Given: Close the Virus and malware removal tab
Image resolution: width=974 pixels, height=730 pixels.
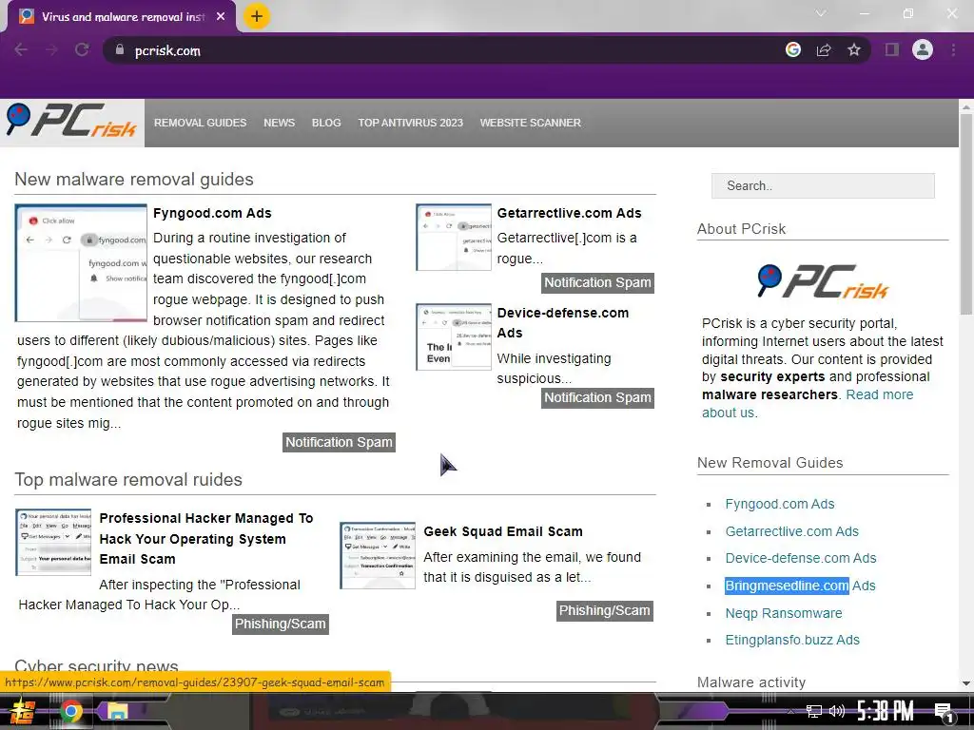Looking at the screenshot, I should pos(221,17).
